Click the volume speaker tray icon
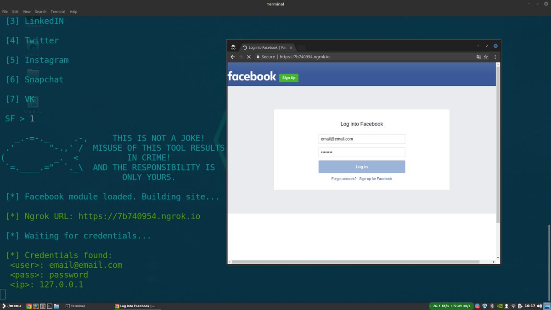551x310 pixels. [x=540, y=306]
